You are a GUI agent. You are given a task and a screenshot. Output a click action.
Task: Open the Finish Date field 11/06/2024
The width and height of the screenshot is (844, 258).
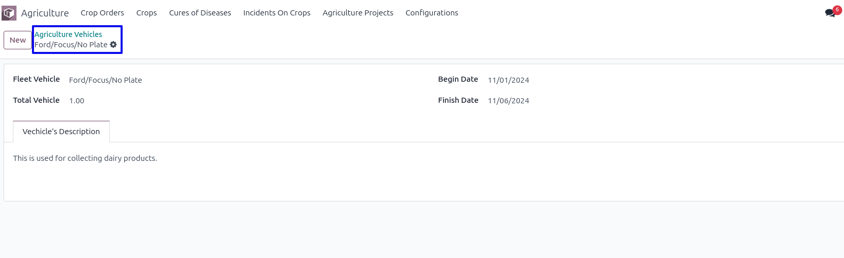point(509,101)
